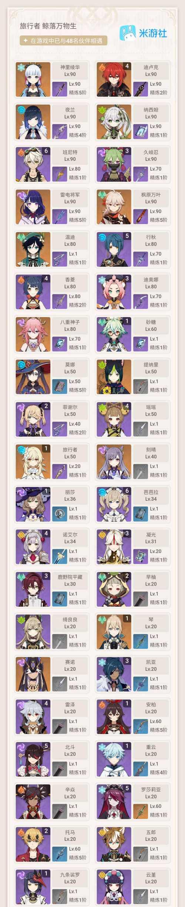Click the 旅行者 鲸落万物生 username

coord(48,26)
